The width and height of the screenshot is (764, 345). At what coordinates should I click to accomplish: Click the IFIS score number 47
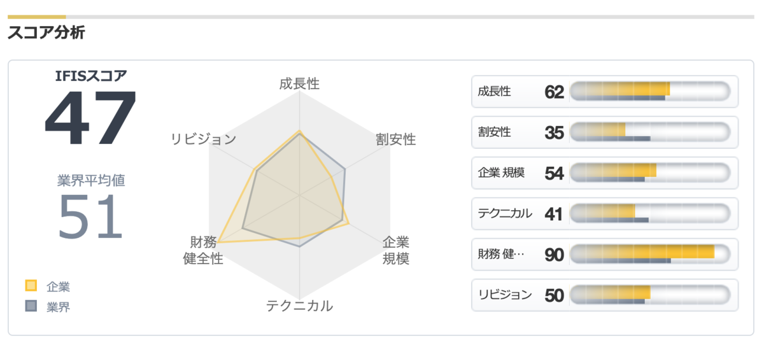91,119
